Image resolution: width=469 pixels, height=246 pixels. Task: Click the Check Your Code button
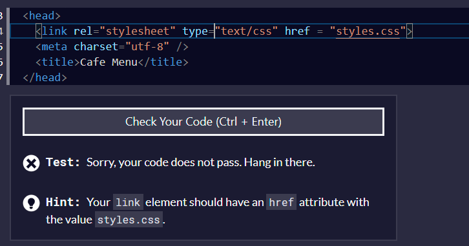(203, 122)
